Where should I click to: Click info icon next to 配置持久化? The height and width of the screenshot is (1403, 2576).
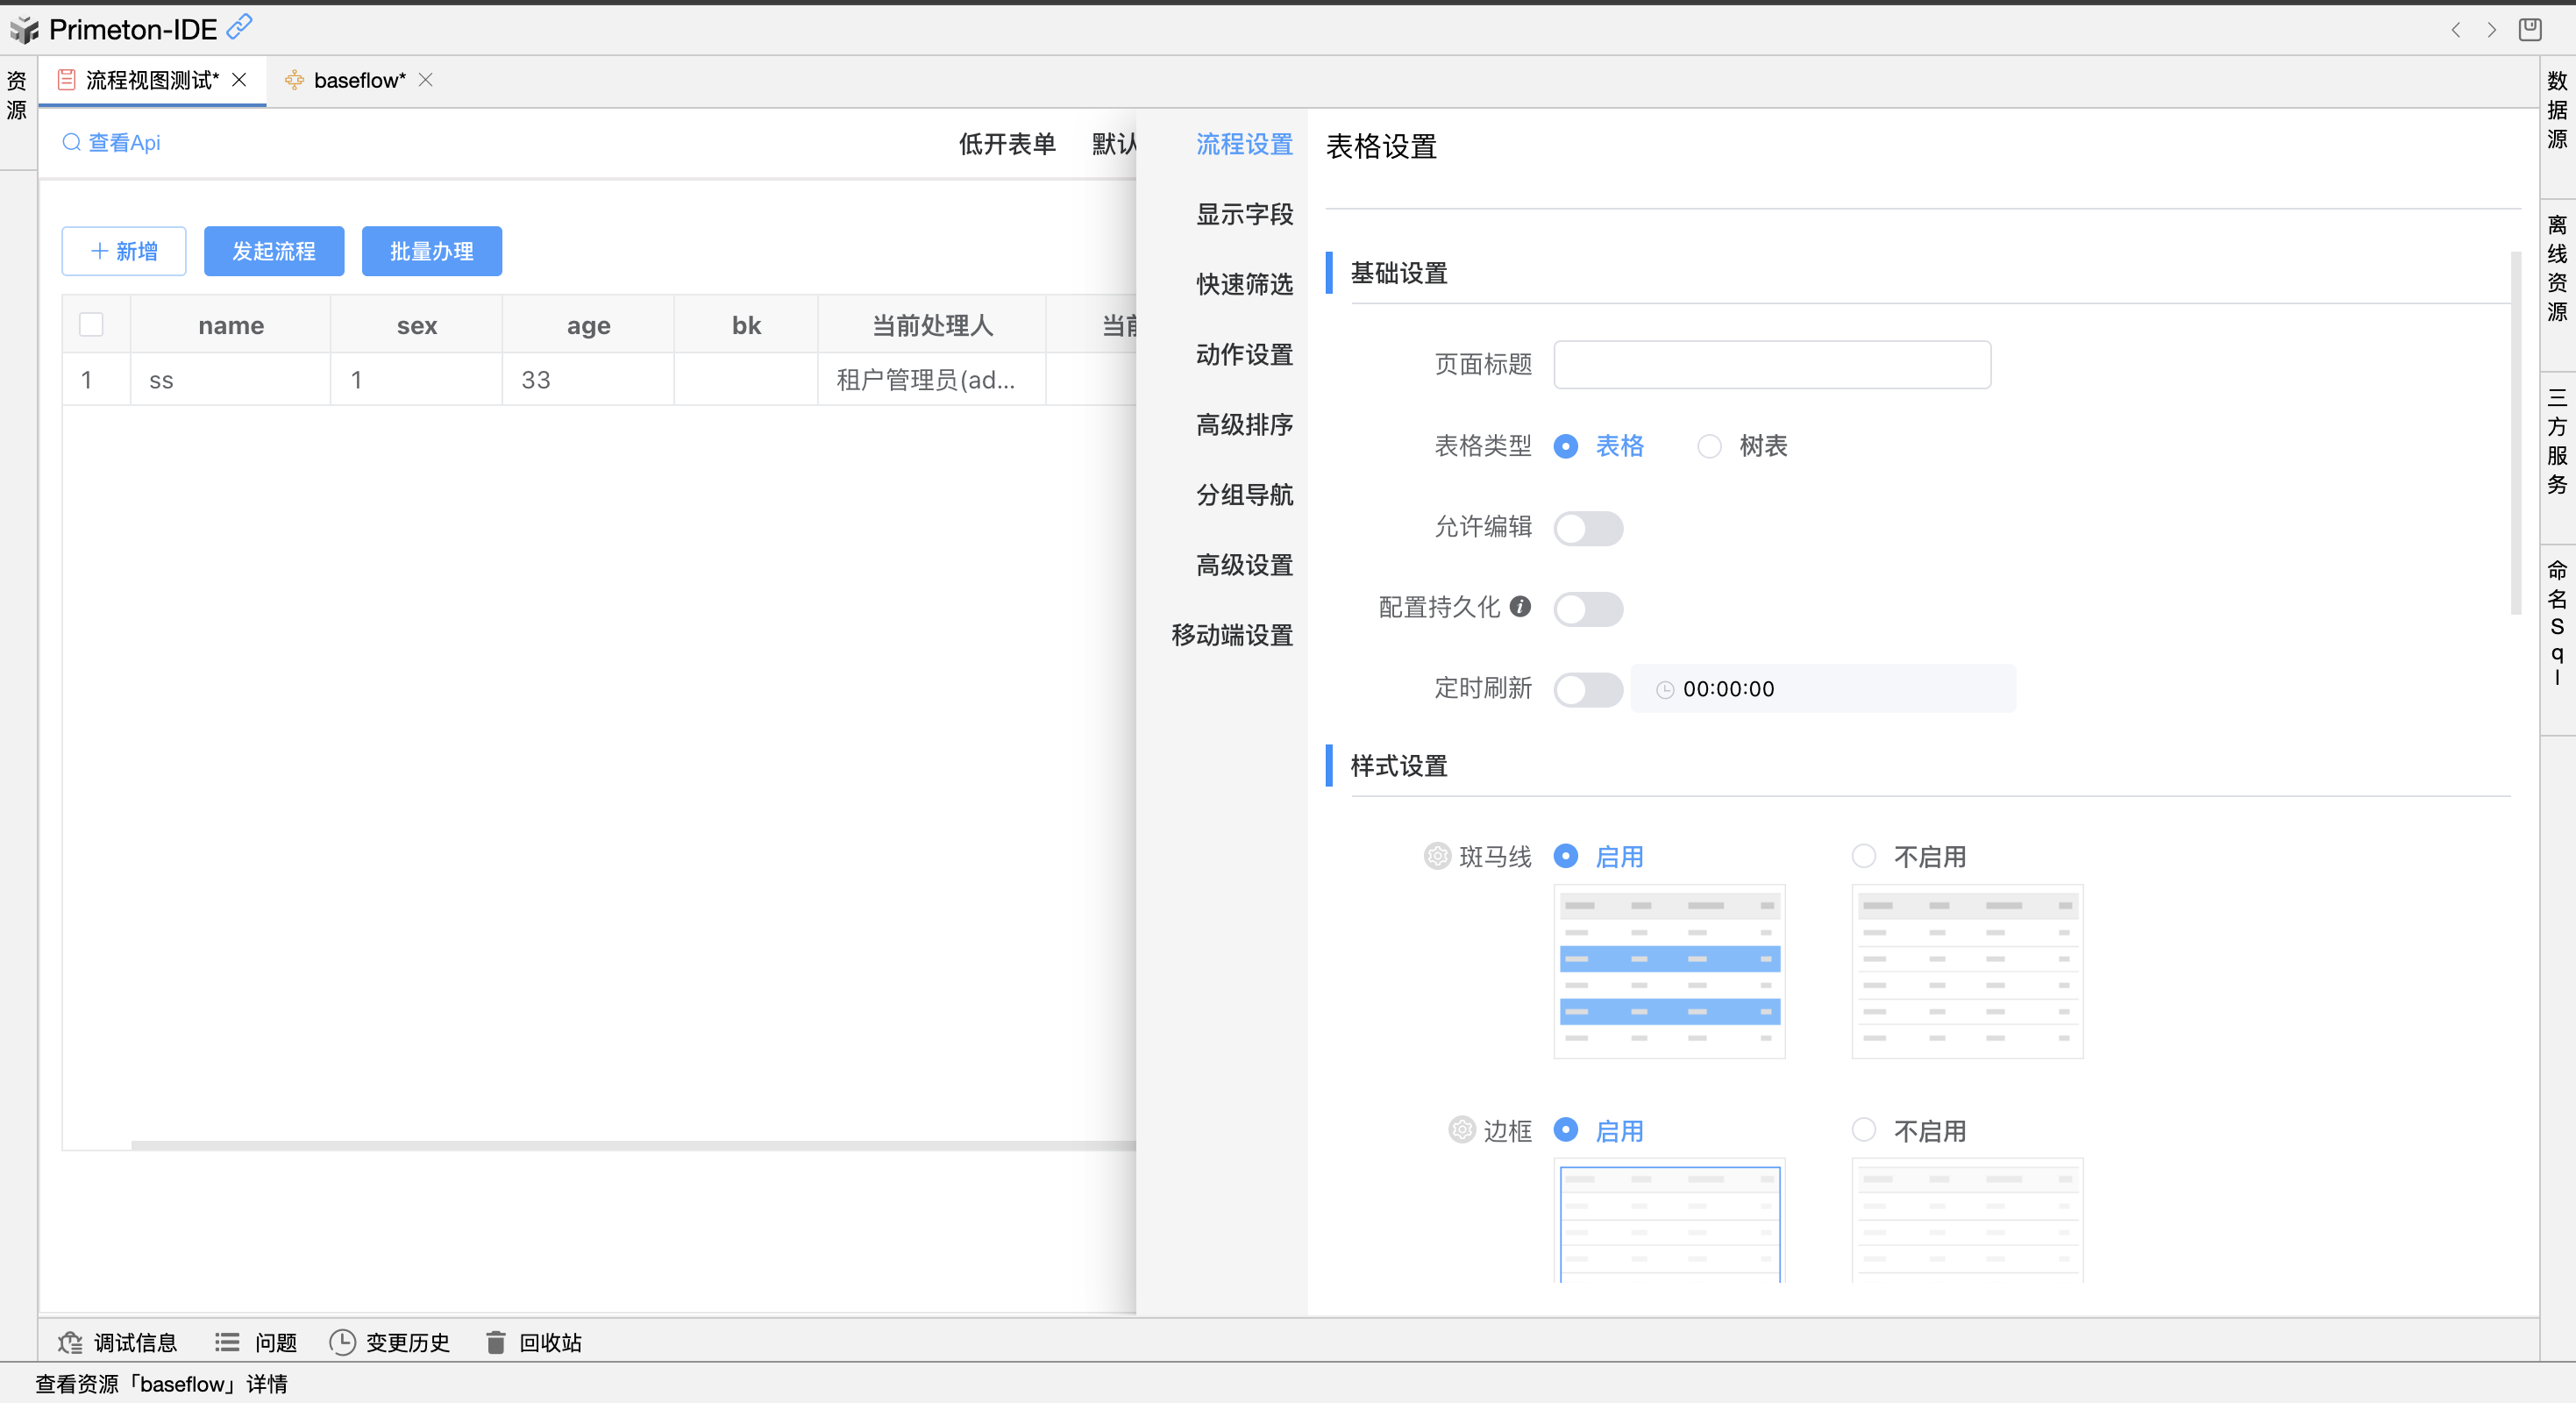pyautogui.click(x=1520, y=606)
